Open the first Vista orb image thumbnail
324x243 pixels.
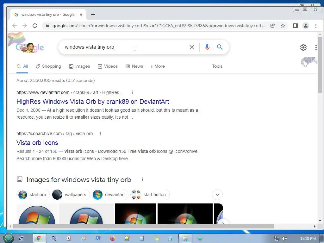(37, 214)
